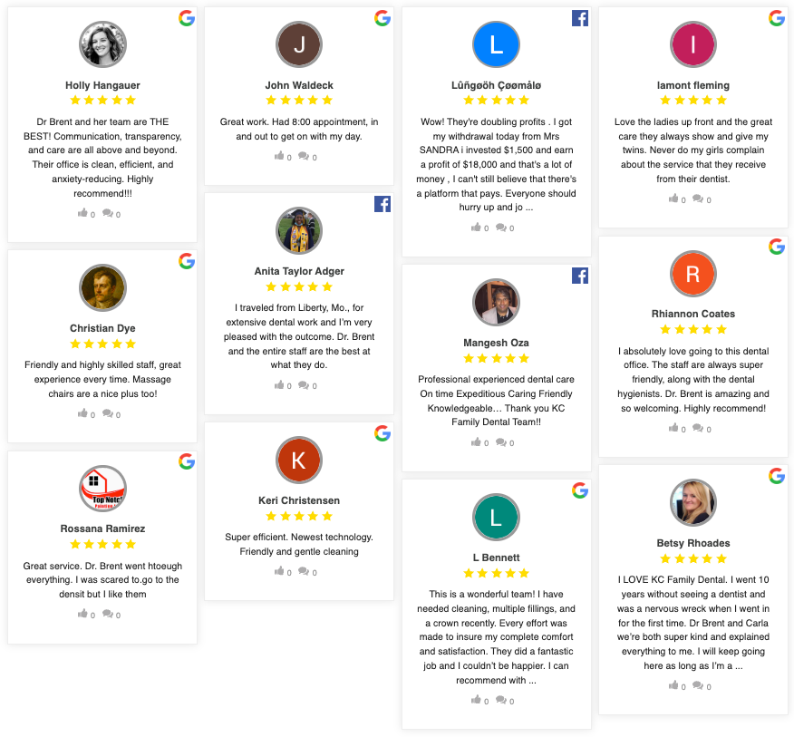Click thumbs-up on Rossana Ramirez's review
Image resolution: width=794 pixels, height=737 pixels.
(x=83, y=614)
